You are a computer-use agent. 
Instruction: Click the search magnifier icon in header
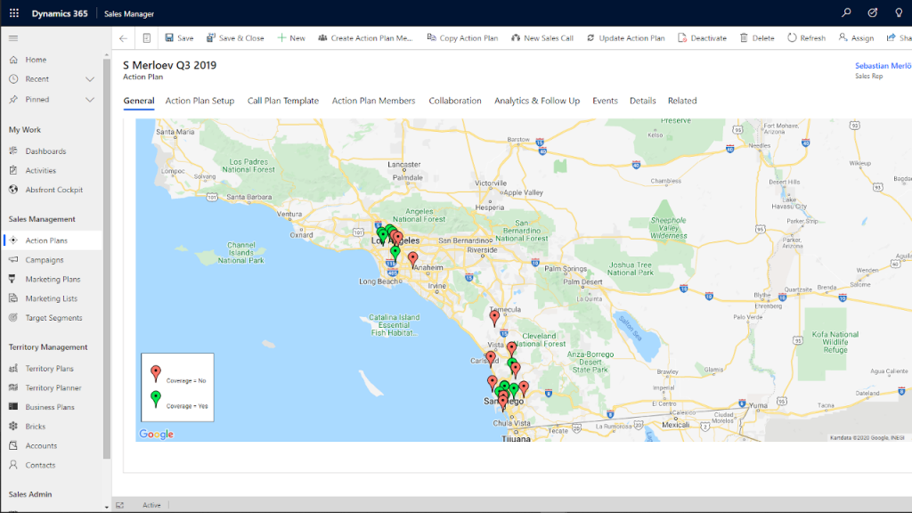pyautogui.click(x=846, y=12)
